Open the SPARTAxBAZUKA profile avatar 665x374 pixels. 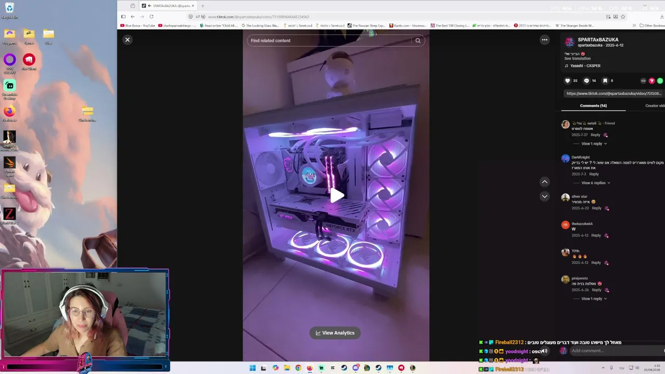click(x=569, y=42)
